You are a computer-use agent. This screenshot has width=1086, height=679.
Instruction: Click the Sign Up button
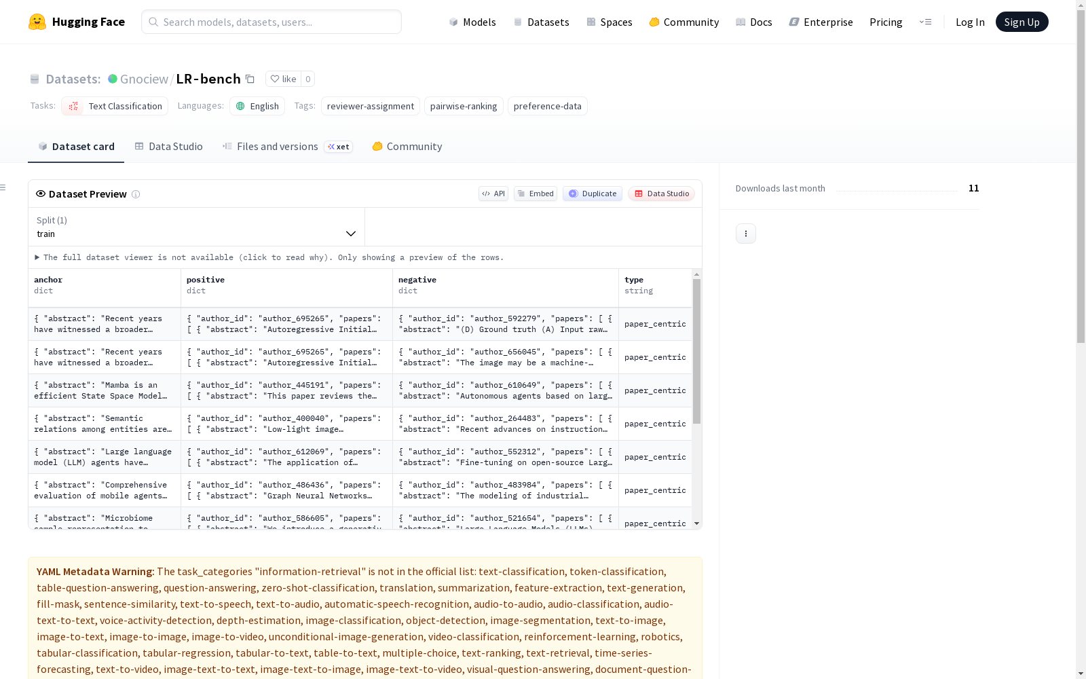pos(1022,22)
